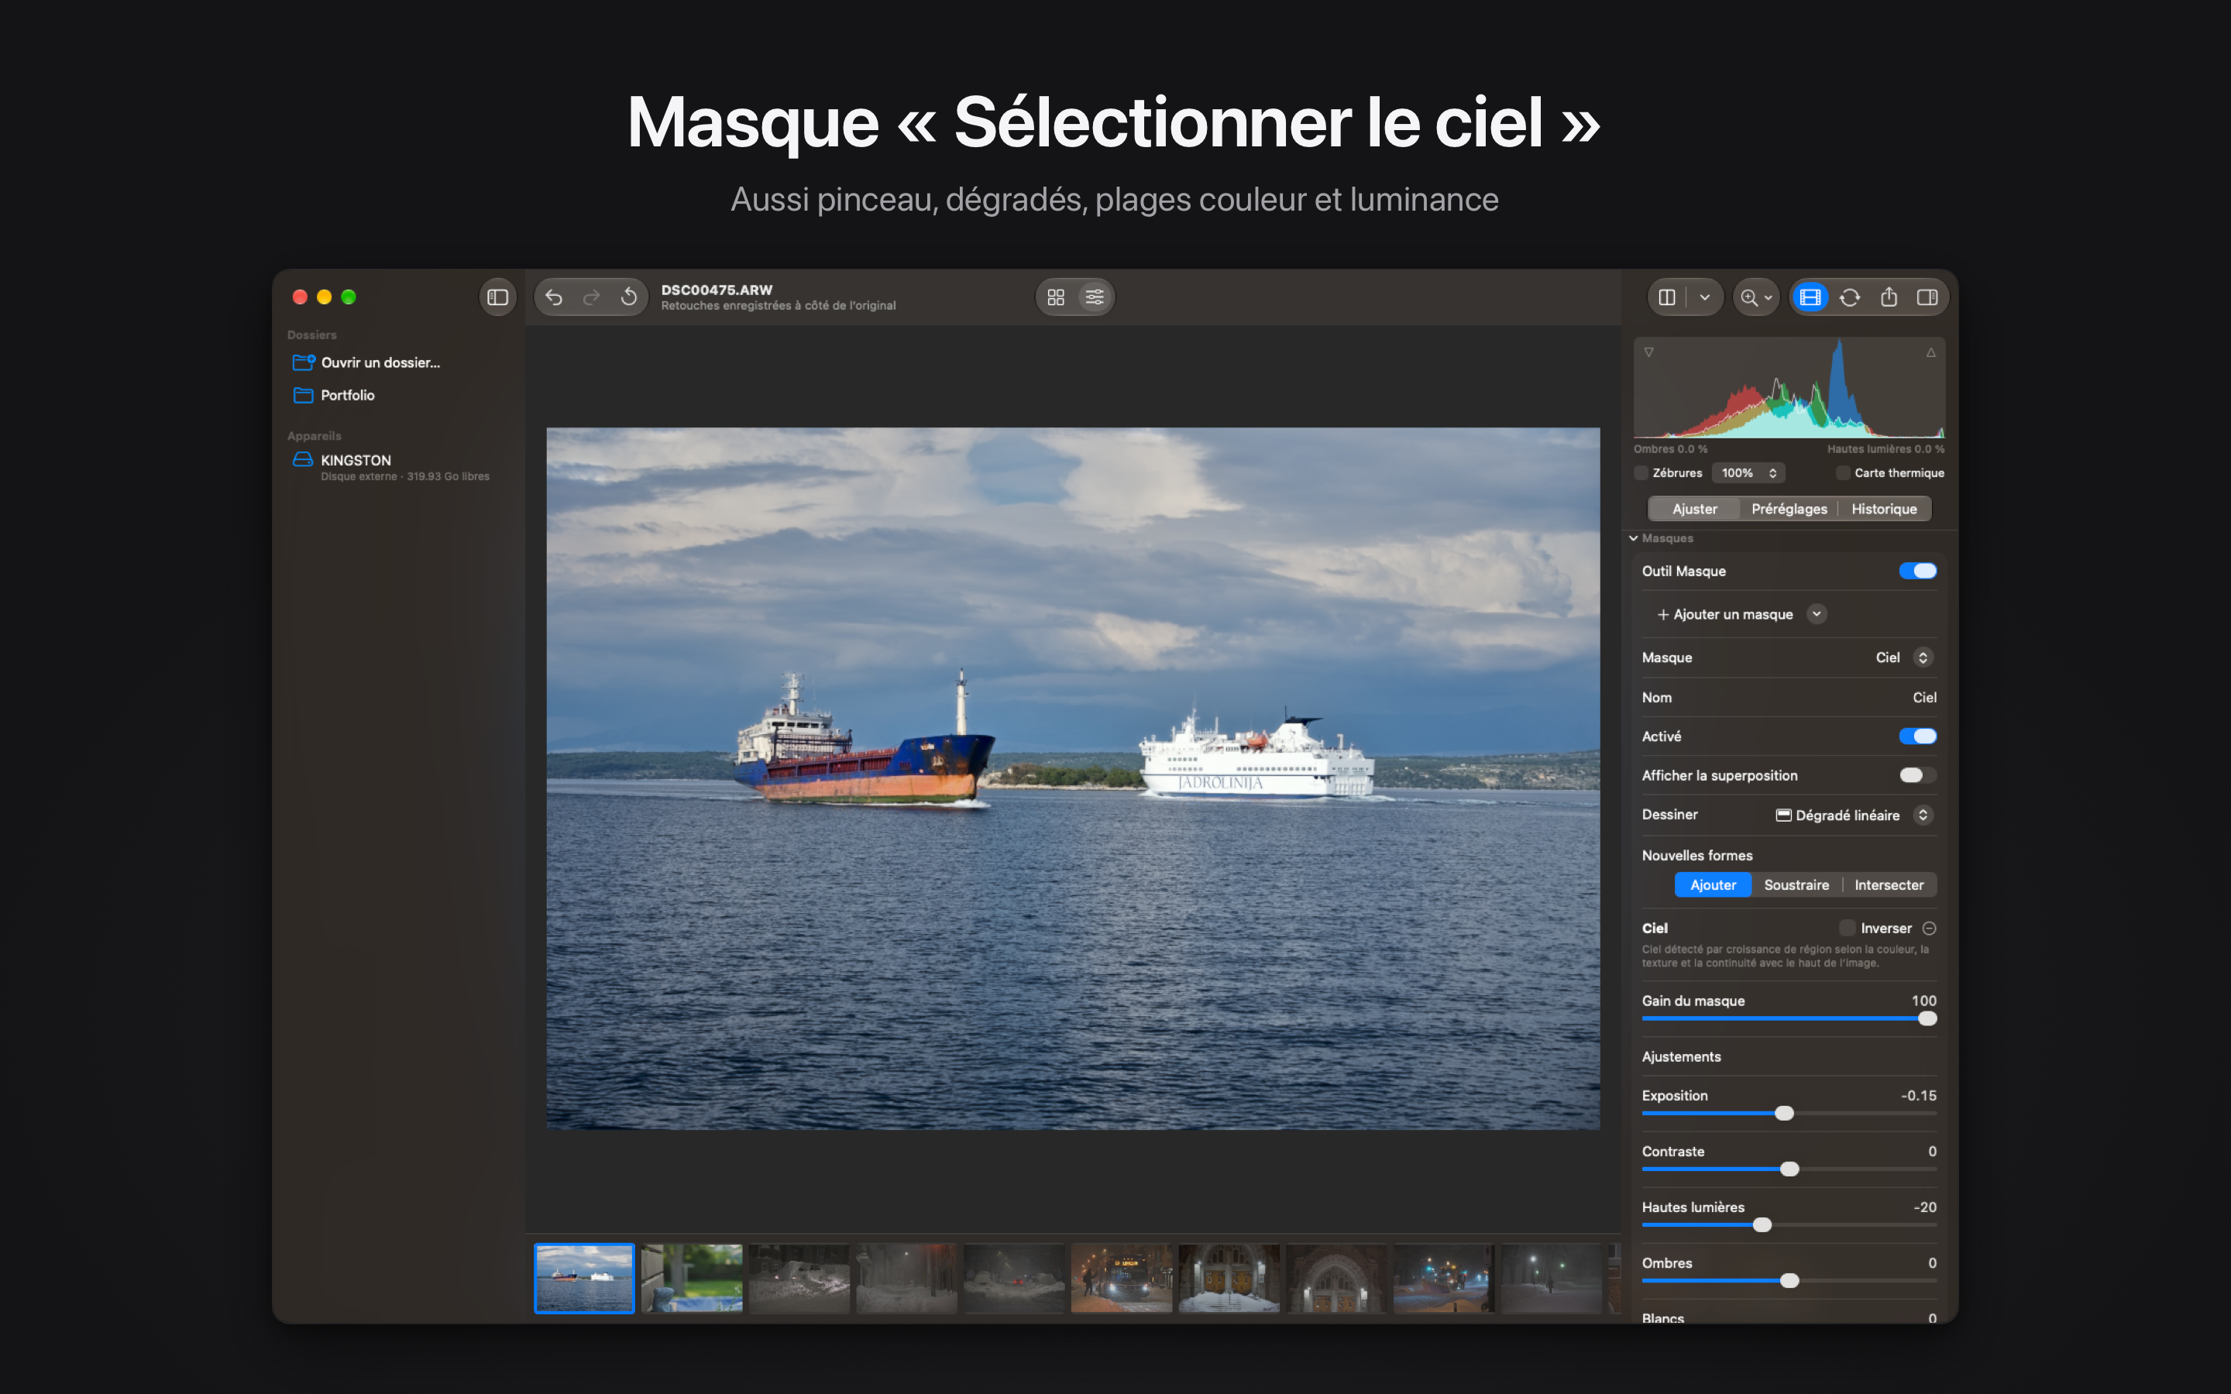Click the revert to original icon
Image resolution: width=2231 pixels, height=1394 pixels.
coord(629,297)
